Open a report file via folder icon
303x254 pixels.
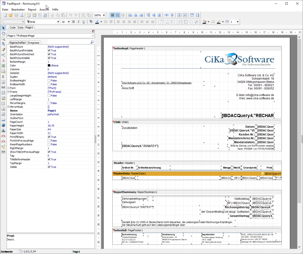pos(11,15)
